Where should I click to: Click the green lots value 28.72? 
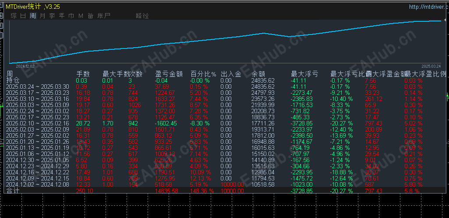point(83,124)
